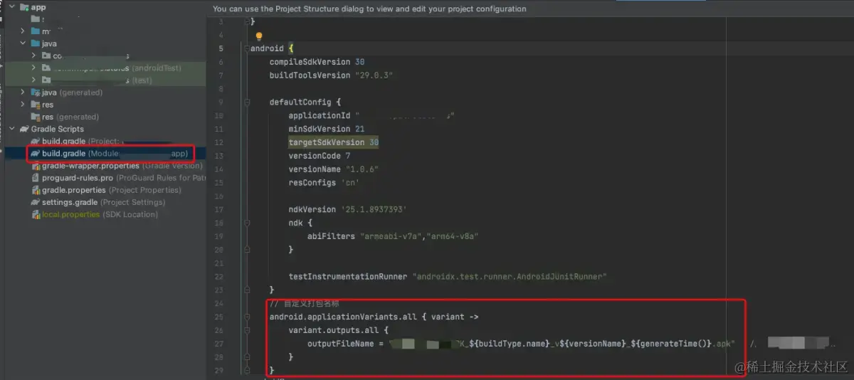Click the gradle.properties file icon
This screenshot has height=380, width=854.
click(36, 190)
